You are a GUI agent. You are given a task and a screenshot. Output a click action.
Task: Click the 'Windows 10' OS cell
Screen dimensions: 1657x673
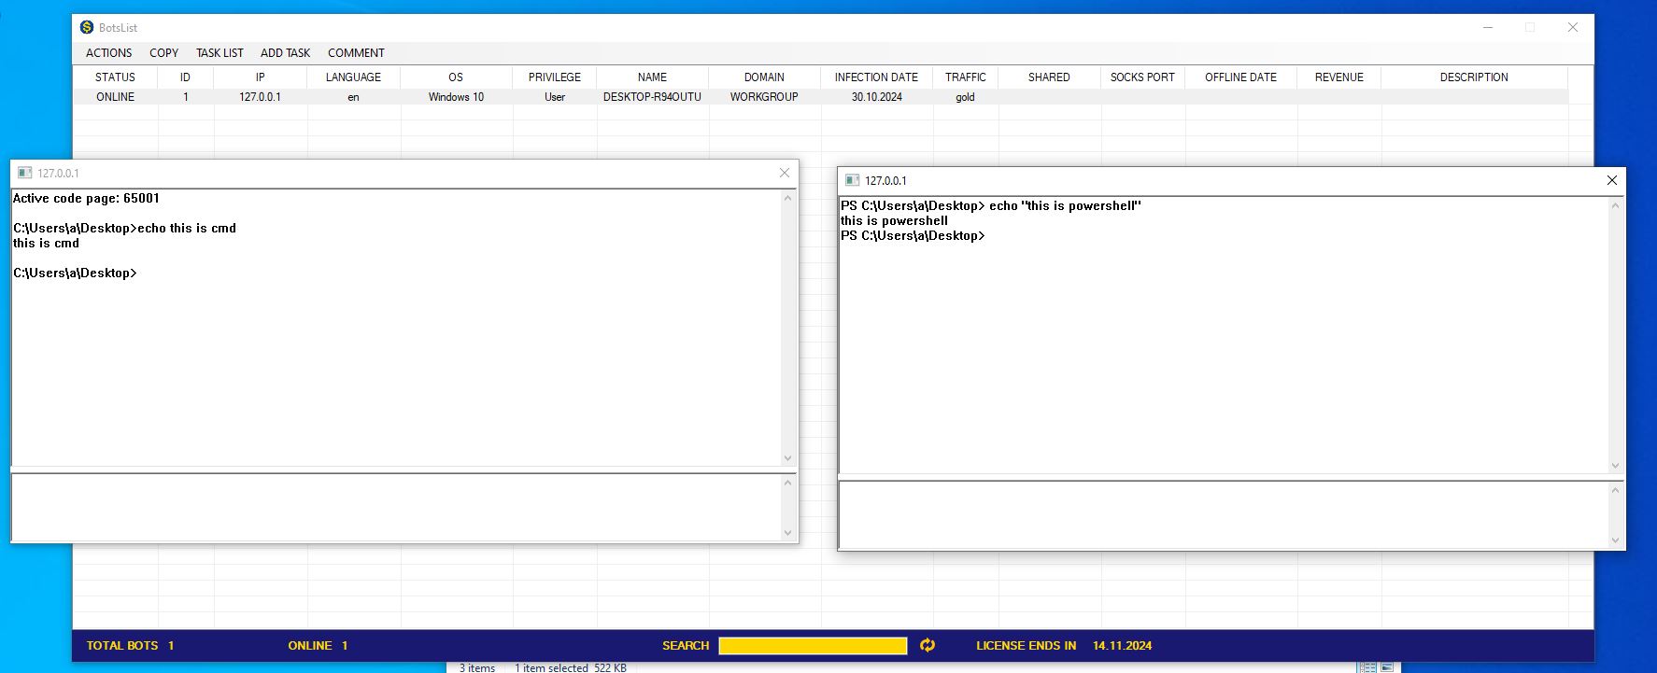(x=456, y=97)
